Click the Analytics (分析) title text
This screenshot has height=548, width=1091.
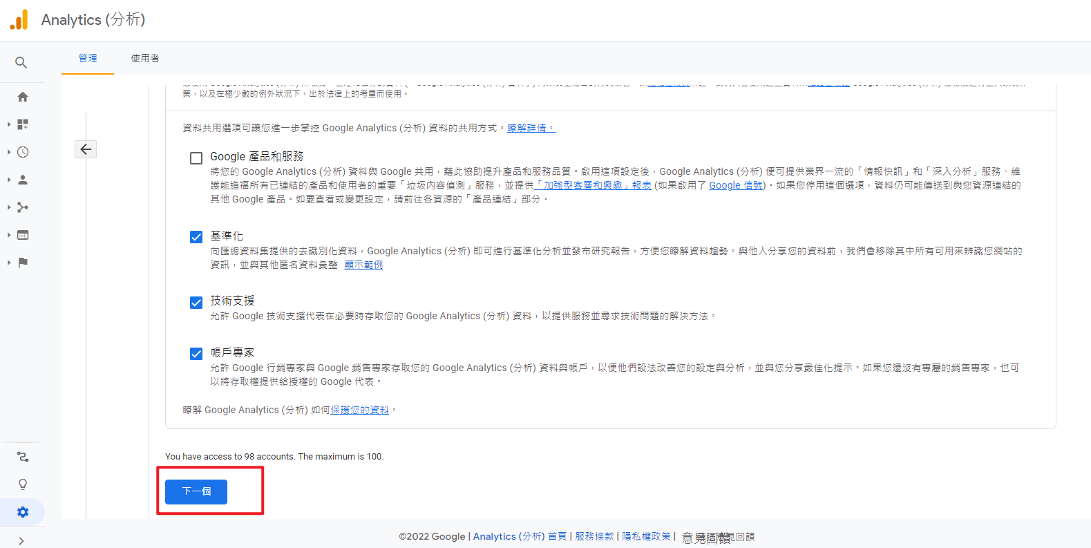click(93, 19)
